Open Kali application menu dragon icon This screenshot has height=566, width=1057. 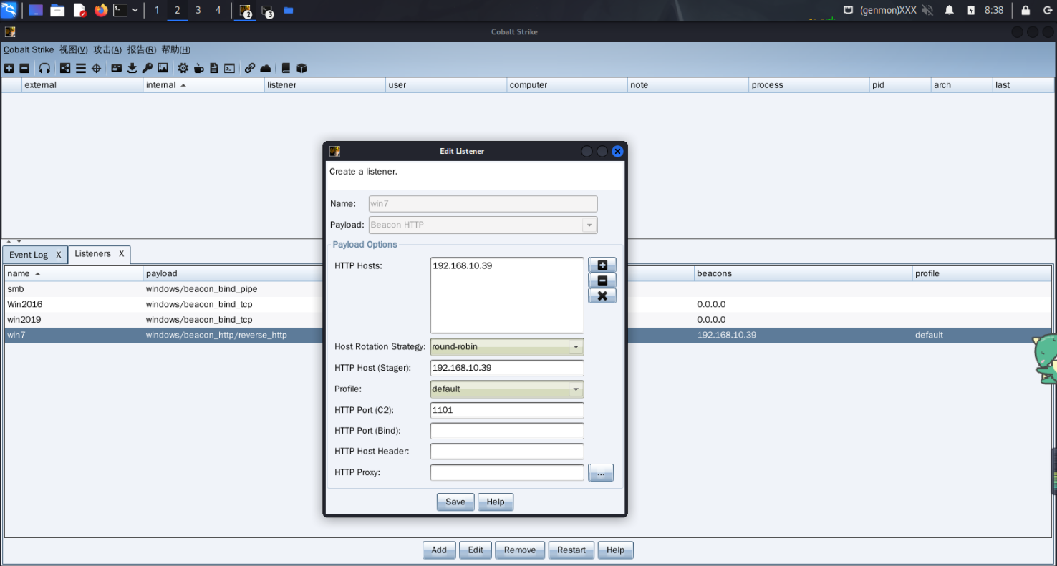9,10
